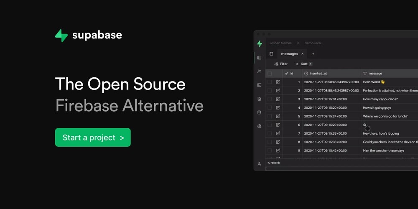
Task: Click Joshen Memes breadcrumb
Action: (x=280, y=43)
